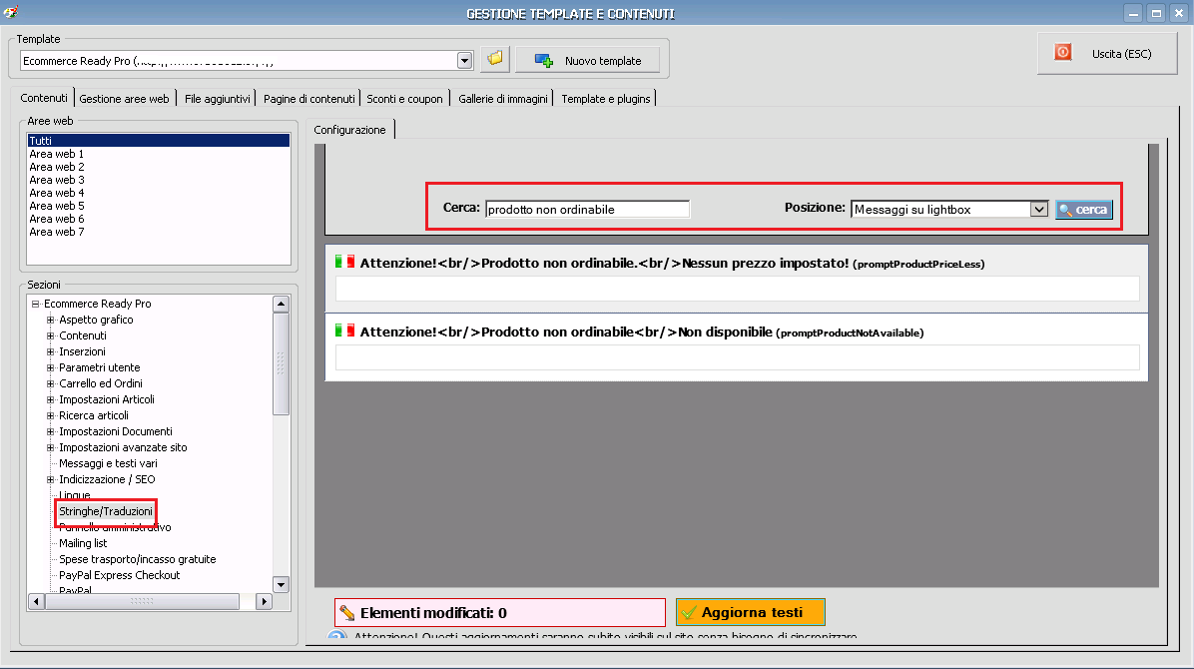Click the app icon in the title bar

pos(11,12)
